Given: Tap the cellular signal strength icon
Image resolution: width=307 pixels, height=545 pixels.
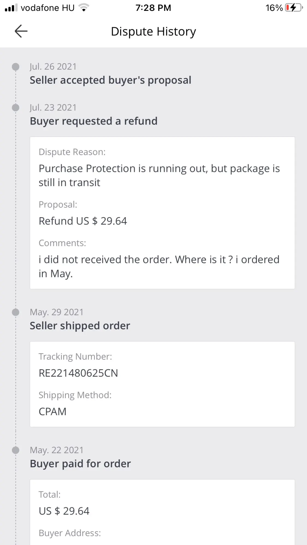Looking at the screenshot, I should pyautogui.click(x=11, y=8).
